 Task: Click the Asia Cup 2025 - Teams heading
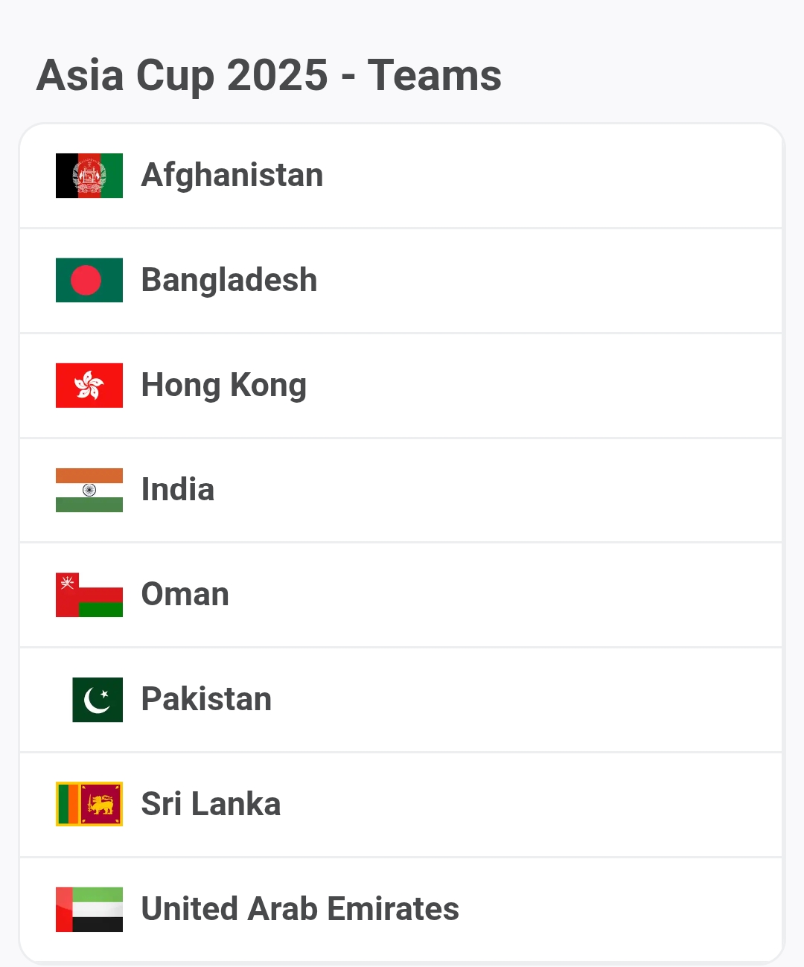pos(269,76)
